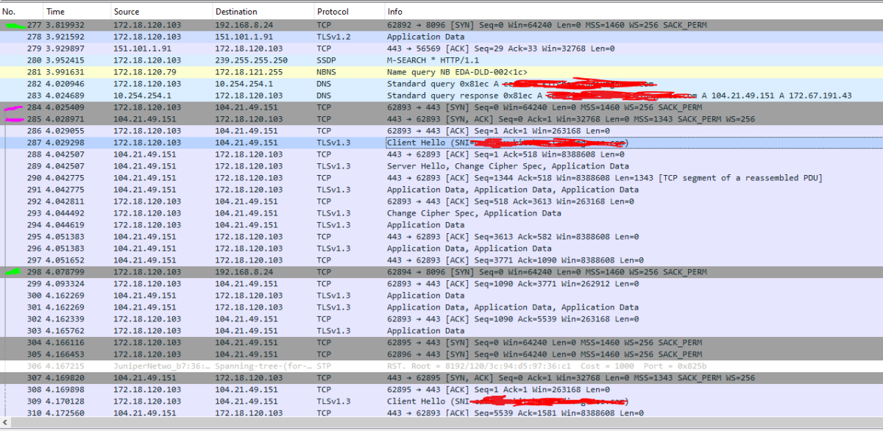
Task: Select packet 295 ACK Seq=3613
Action: tap(441, 237)
